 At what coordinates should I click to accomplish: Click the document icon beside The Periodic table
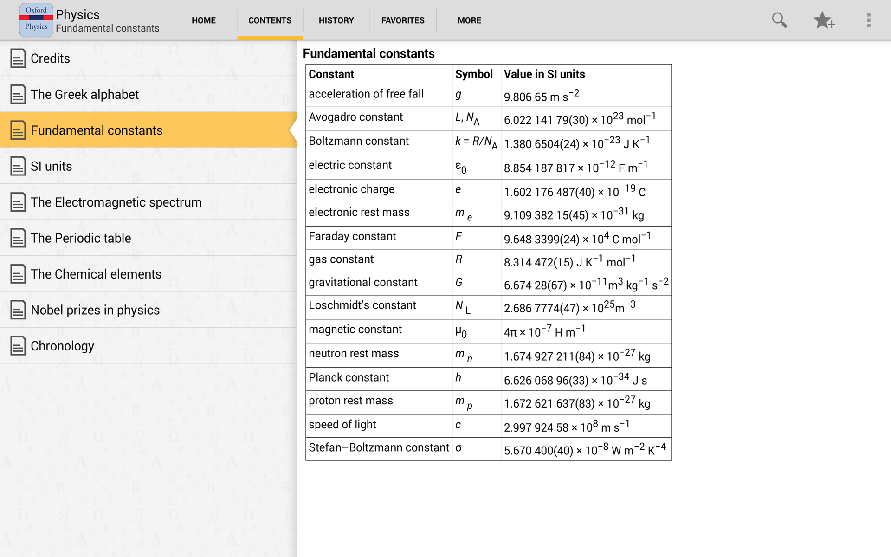[18, 238]
